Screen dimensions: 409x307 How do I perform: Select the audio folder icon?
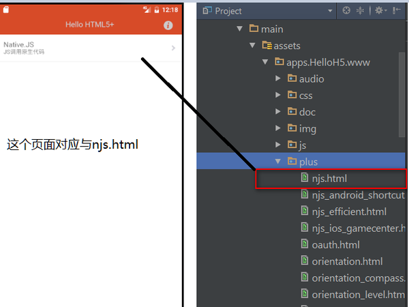point(292,78)
